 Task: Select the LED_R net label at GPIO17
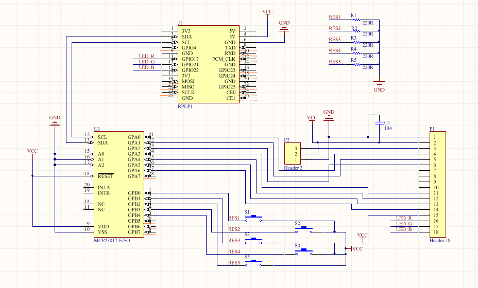(x=146, y=56)
